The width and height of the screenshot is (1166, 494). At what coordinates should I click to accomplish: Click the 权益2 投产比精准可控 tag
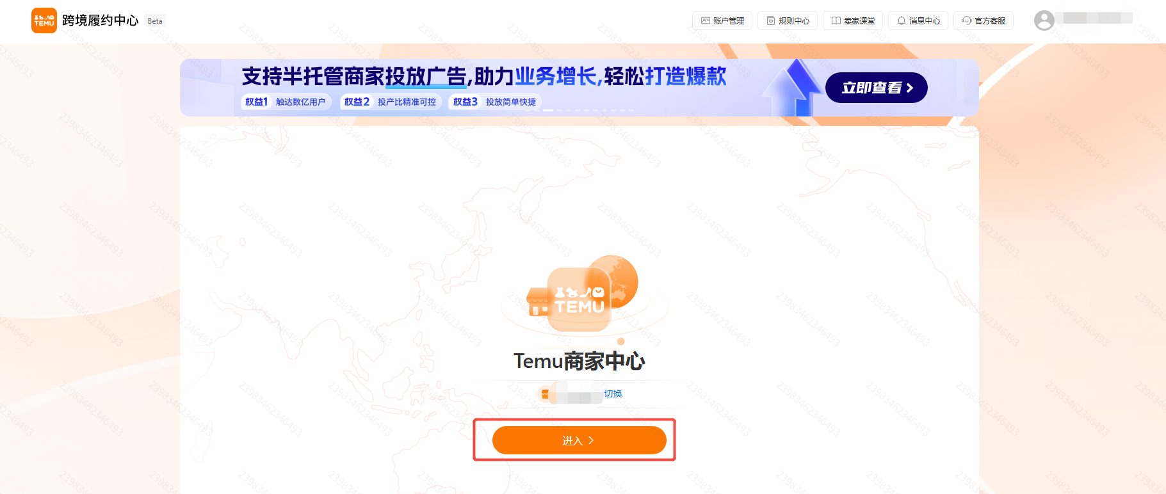390,102
